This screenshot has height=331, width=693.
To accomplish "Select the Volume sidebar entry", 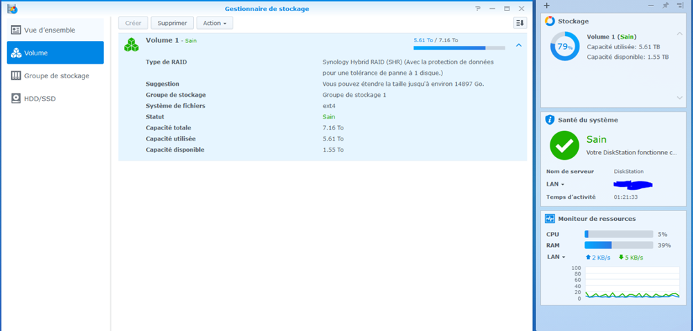I will click(x=55, y=53).
